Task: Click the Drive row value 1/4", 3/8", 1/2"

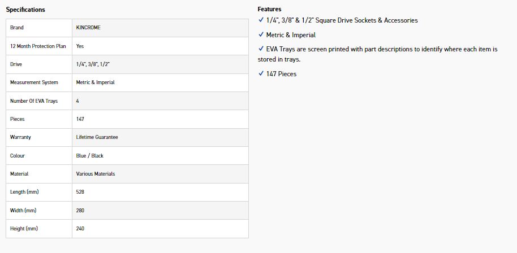Action: pyautogui.click(x=93, y=64)
